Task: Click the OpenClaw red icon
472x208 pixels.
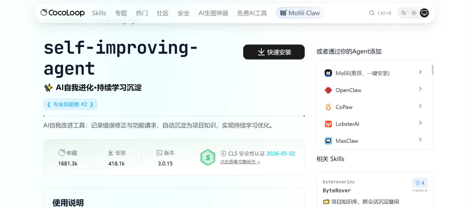Action: [x=328, y=90]
